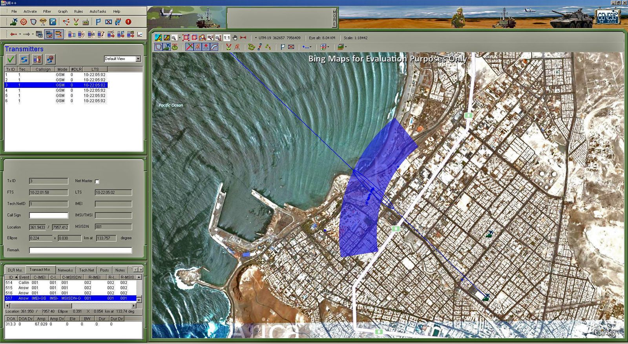Click the green radio receiver icon
This screenshot has width=628, height=344.
[86, 22]
